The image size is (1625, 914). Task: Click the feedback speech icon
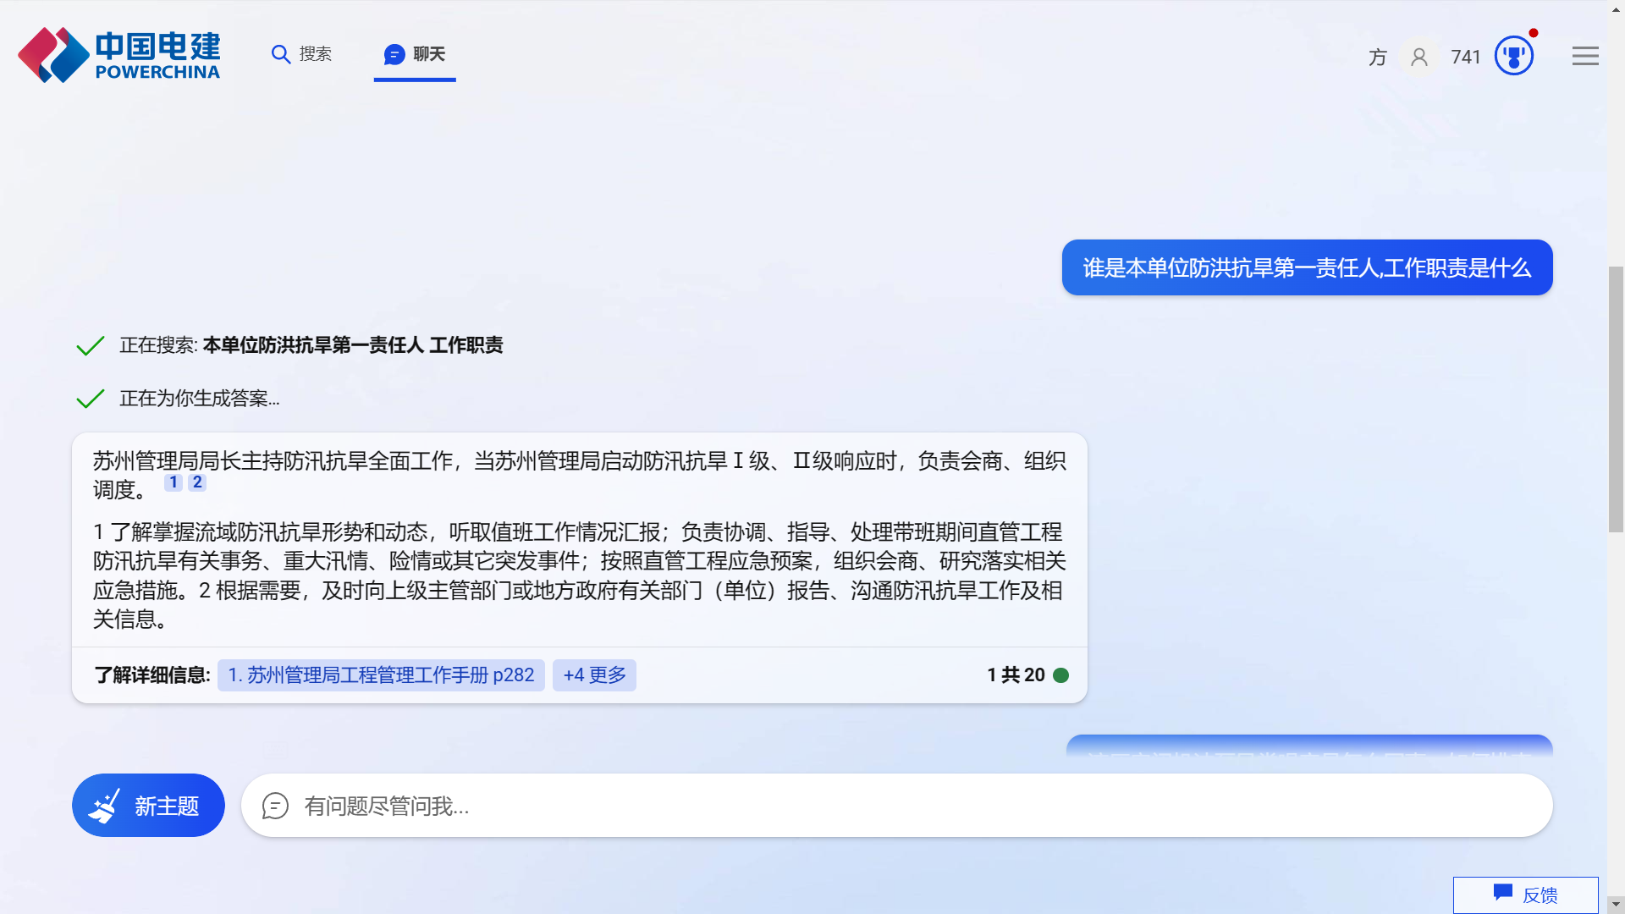point(1502,893)
